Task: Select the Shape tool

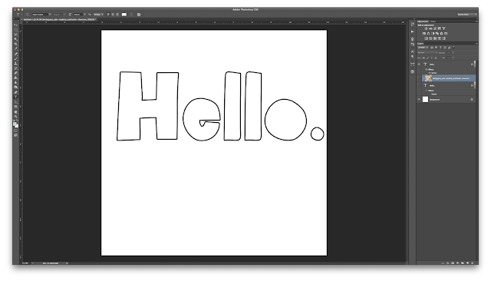Action: [x=16, y=107]
